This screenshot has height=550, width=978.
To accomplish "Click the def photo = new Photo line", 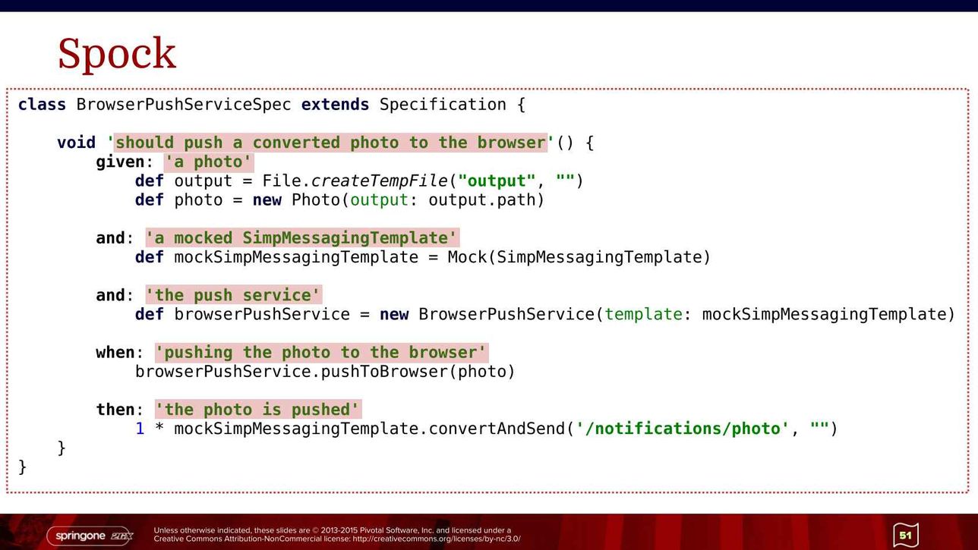I will (x=340, y=200).
